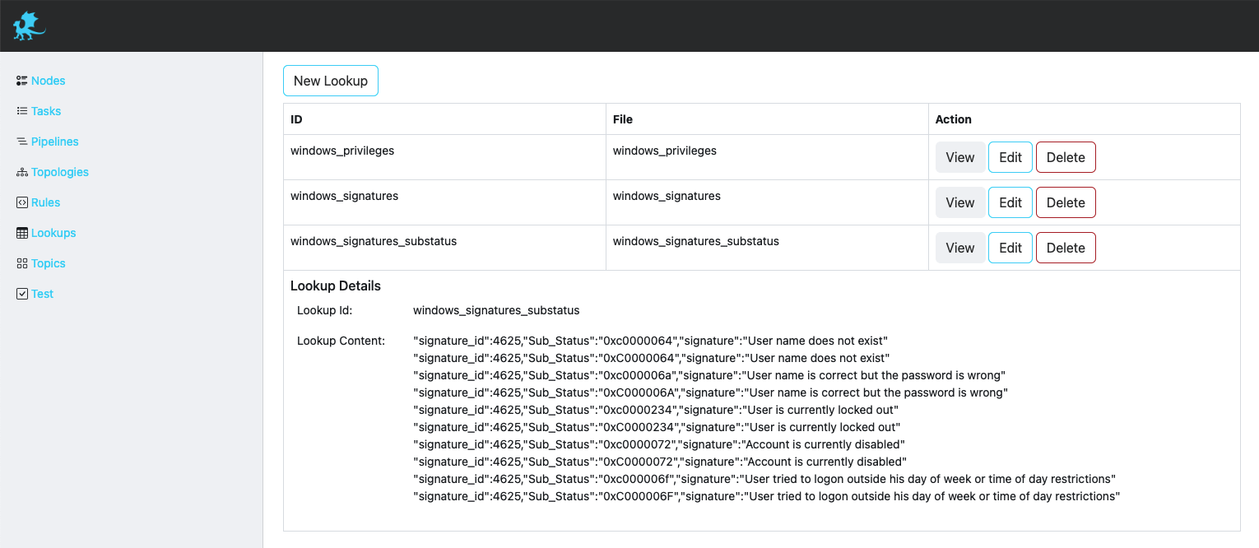The height and width of the screenshot is (548, 1259).
Task: Click the Lookups table icon
Action: 22,233
